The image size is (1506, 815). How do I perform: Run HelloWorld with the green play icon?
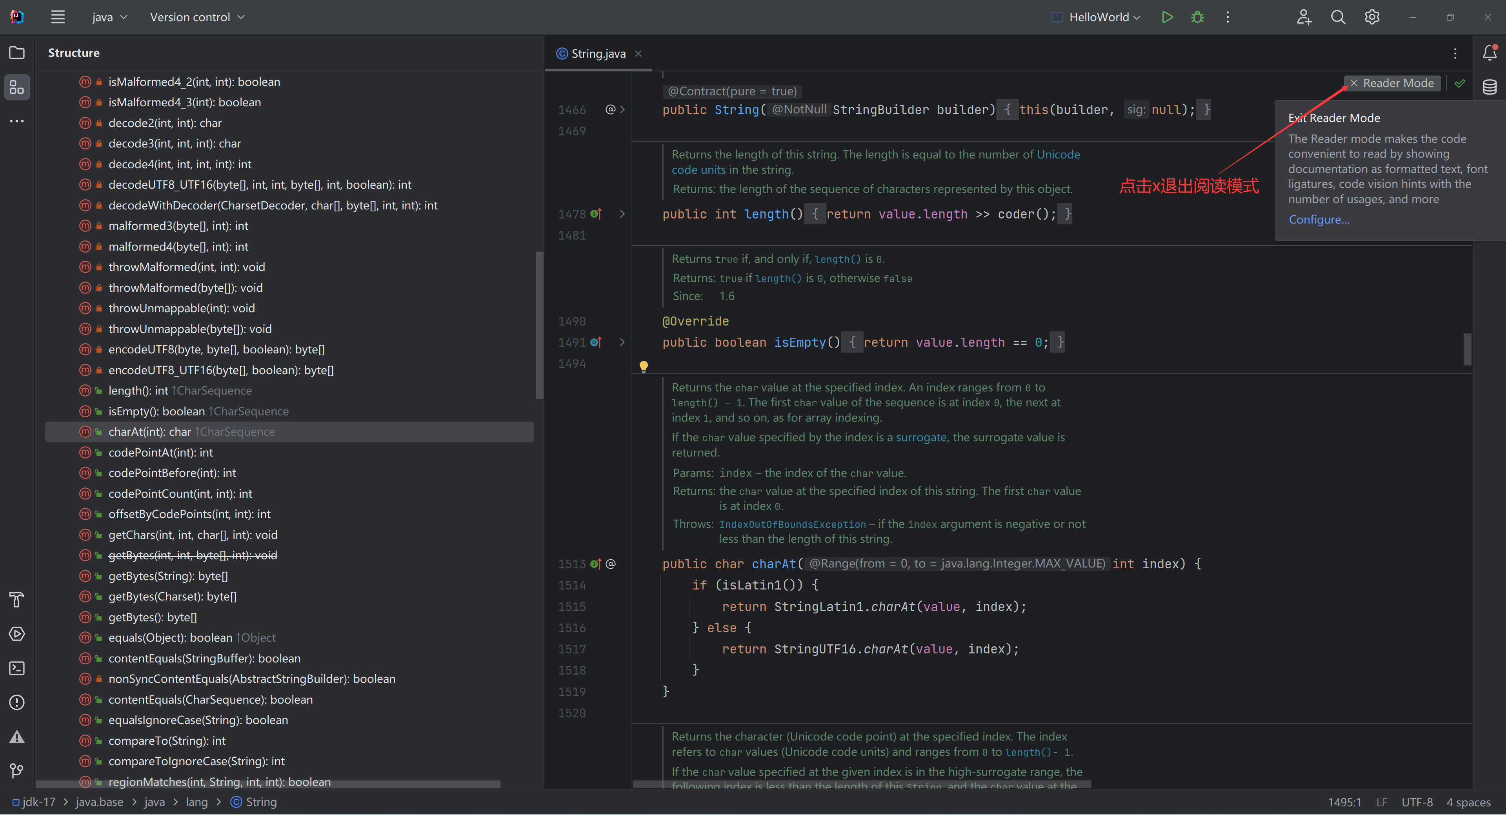pyautogui.click(x=1167, y=17)
